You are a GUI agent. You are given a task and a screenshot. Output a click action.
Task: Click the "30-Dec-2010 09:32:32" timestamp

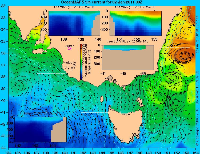point(197,87)
